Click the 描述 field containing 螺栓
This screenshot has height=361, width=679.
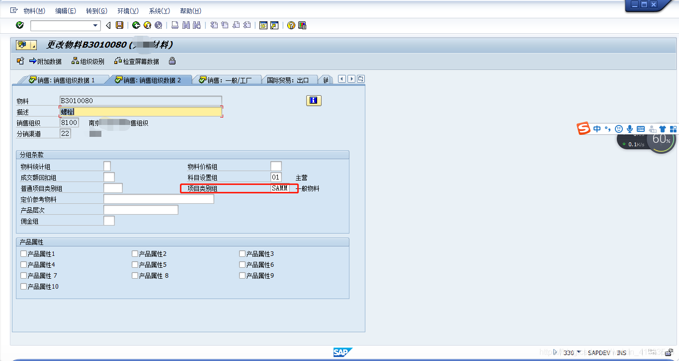click(141, 112)
